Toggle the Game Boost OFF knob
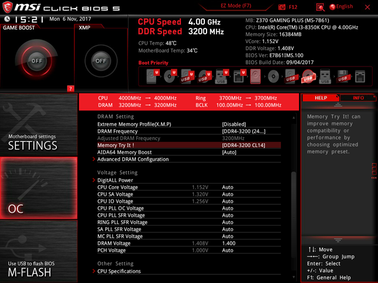 click(x=37, y=61)
